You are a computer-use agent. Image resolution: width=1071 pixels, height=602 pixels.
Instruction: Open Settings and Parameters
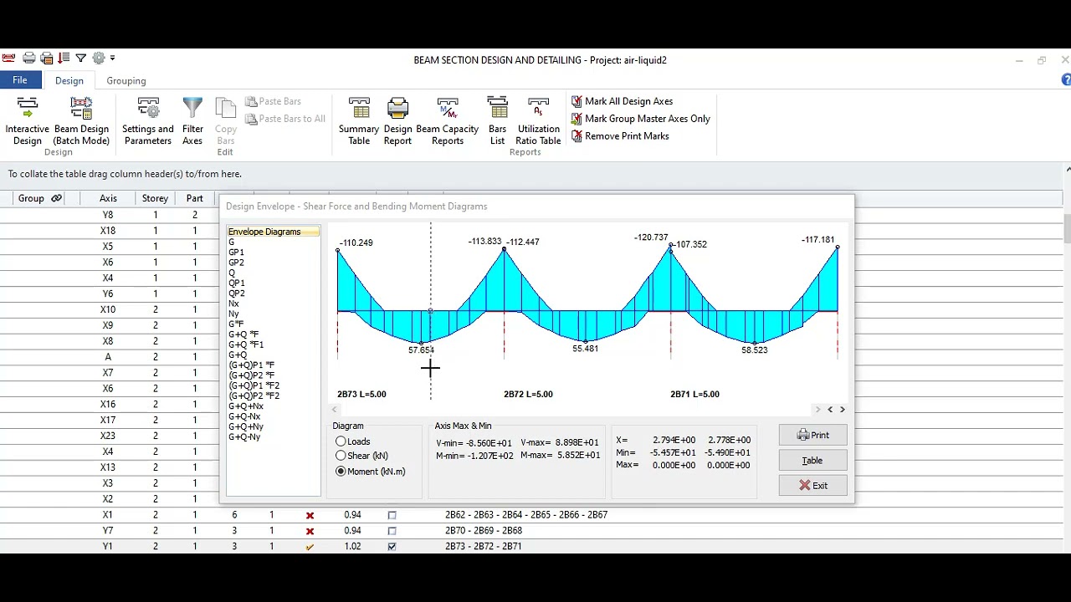click(148, 121)
